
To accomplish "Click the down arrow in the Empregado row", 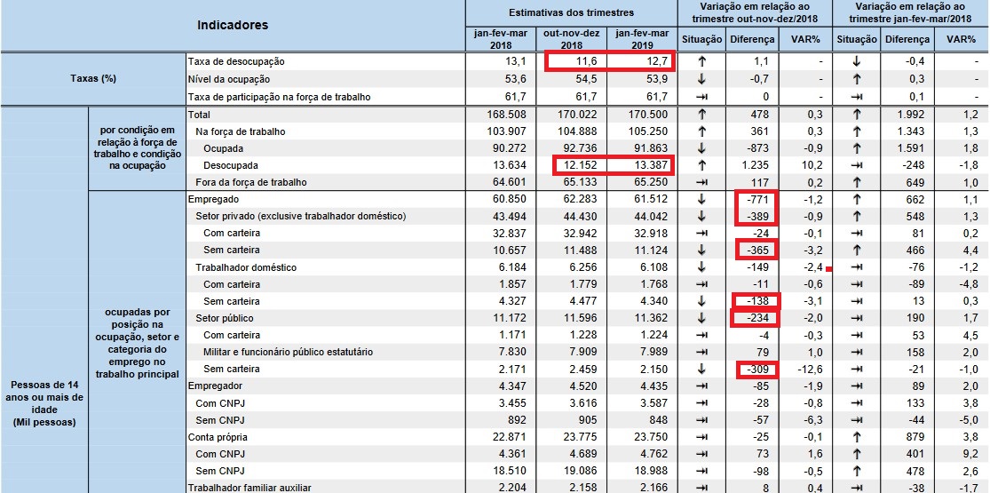I will pyautogui.click(x=701, y=200).
